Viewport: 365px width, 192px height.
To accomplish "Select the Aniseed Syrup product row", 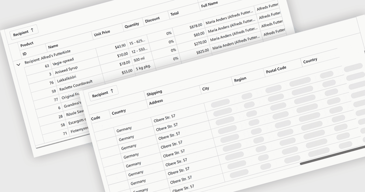I will 66,70.
